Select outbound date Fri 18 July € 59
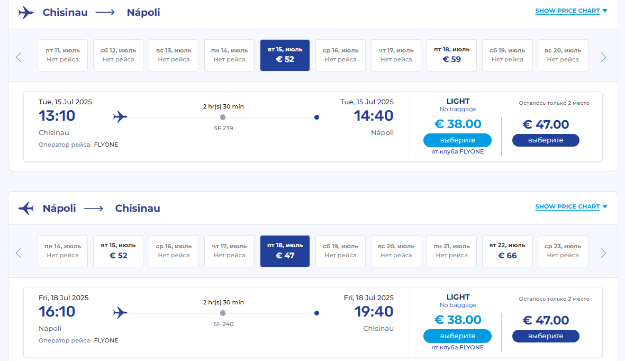 coord(451,55)
